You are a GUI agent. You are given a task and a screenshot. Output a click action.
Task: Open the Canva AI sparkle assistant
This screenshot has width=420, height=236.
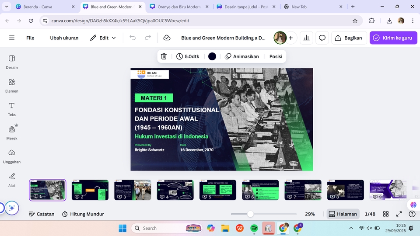(12, 208)
